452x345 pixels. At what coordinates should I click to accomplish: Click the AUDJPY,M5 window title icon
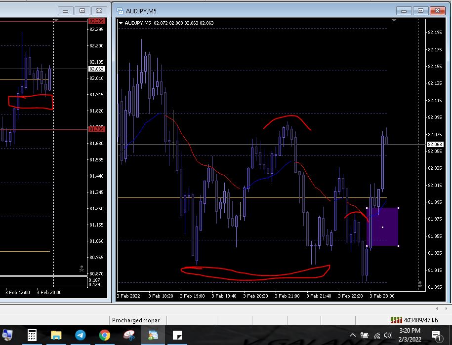tap(120, 11)
